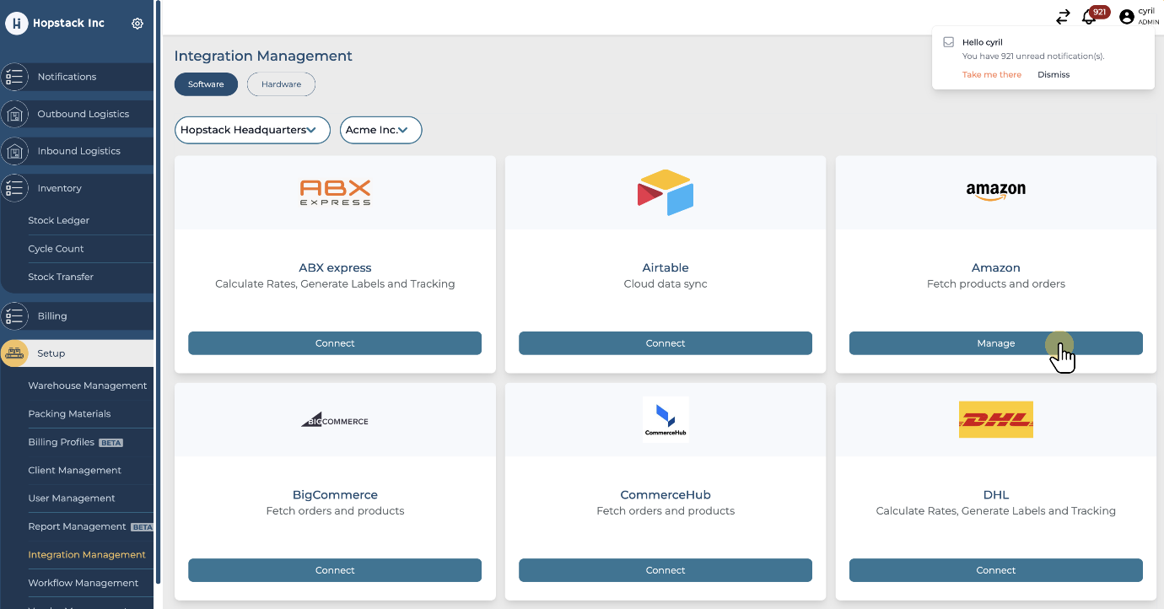Connect the DHL integration

click(996, 570)
